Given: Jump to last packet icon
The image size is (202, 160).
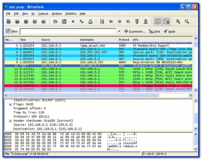Looking at the screenshot, I should (x=146, y=21).
